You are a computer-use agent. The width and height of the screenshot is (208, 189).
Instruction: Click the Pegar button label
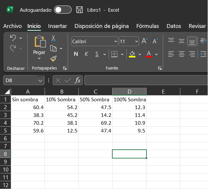point(39,52)
